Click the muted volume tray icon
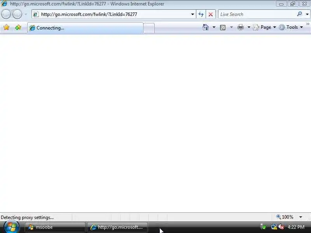The image size is (311, 233). [281, 227]
